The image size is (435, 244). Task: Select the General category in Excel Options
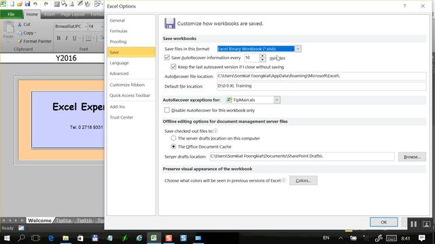pos(131,20)
